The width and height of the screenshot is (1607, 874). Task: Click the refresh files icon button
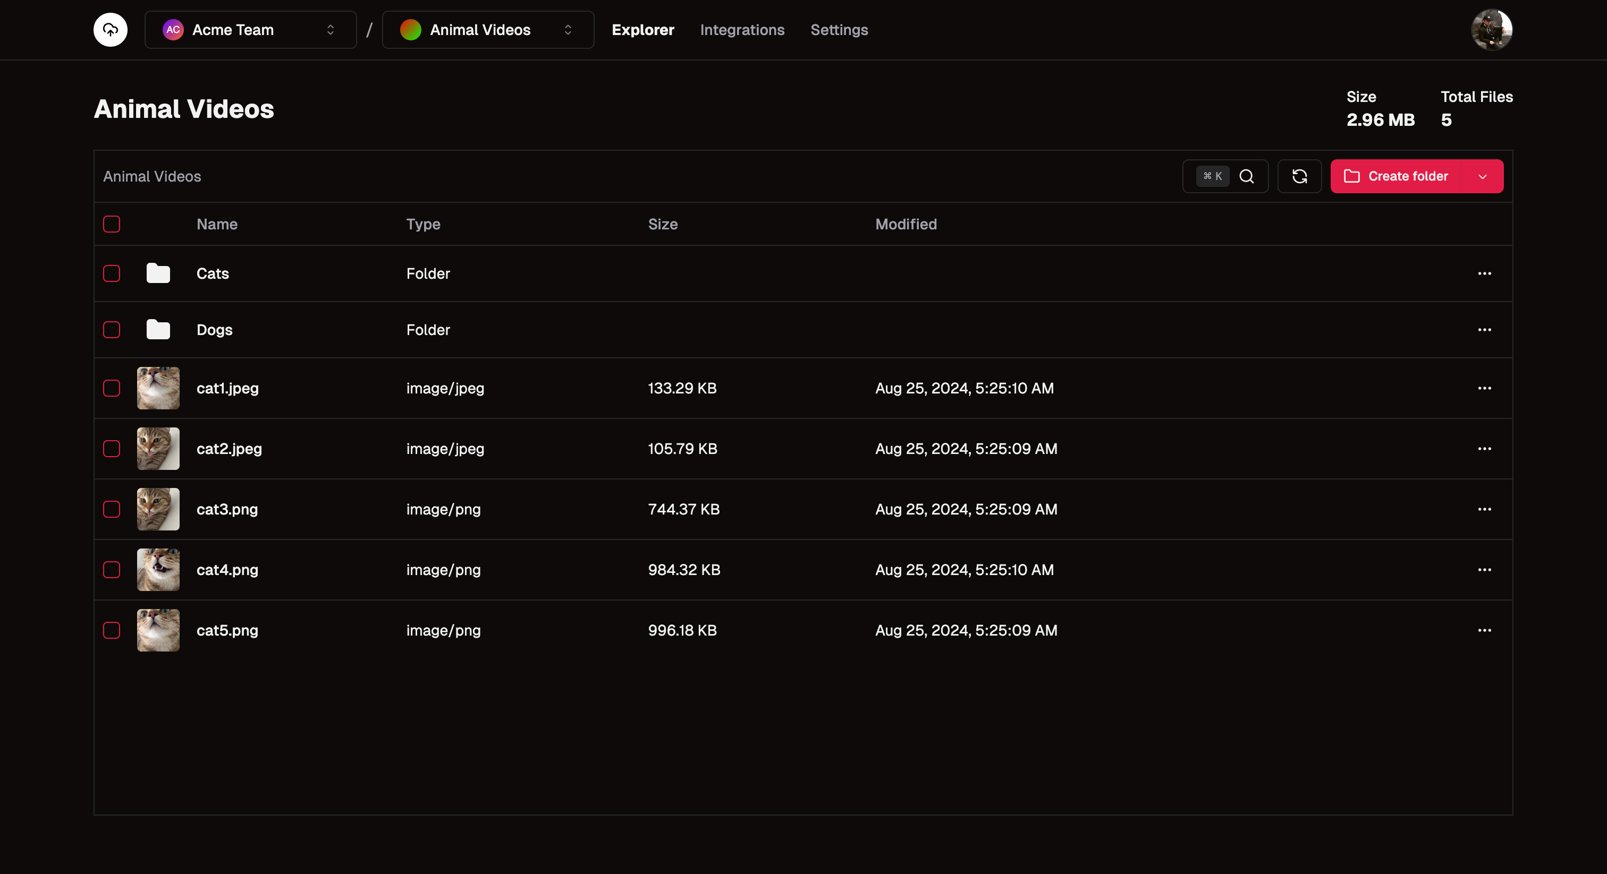click(x=1299, y=176)
